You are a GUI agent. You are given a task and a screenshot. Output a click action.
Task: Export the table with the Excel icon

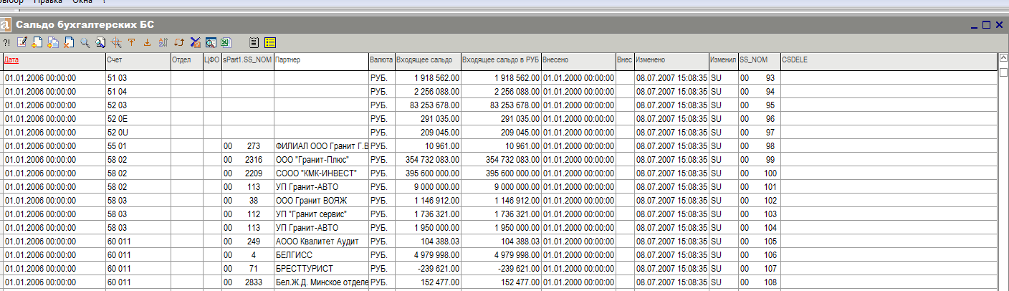coord(226,43)
